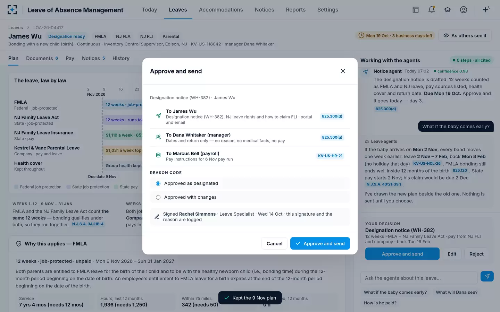
Task: Click the people icon beside To Dana Whitaker
Action: point(158,137)
